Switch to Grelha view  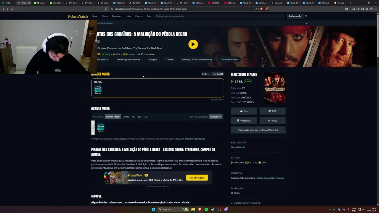[218, 74]
